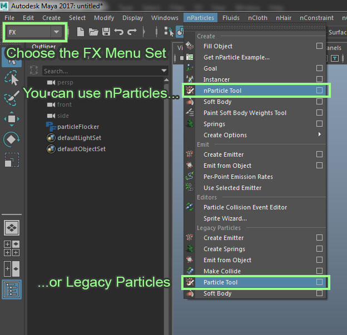The image size is (347, 335).
Task: Switch to two-pane side-by-side layout
Action: [x=12, y=269]
